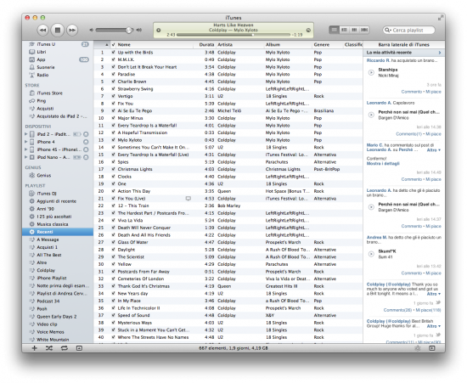Play Starships preview in sidebar
Screen dimensions: 467x383
[371, 72]
